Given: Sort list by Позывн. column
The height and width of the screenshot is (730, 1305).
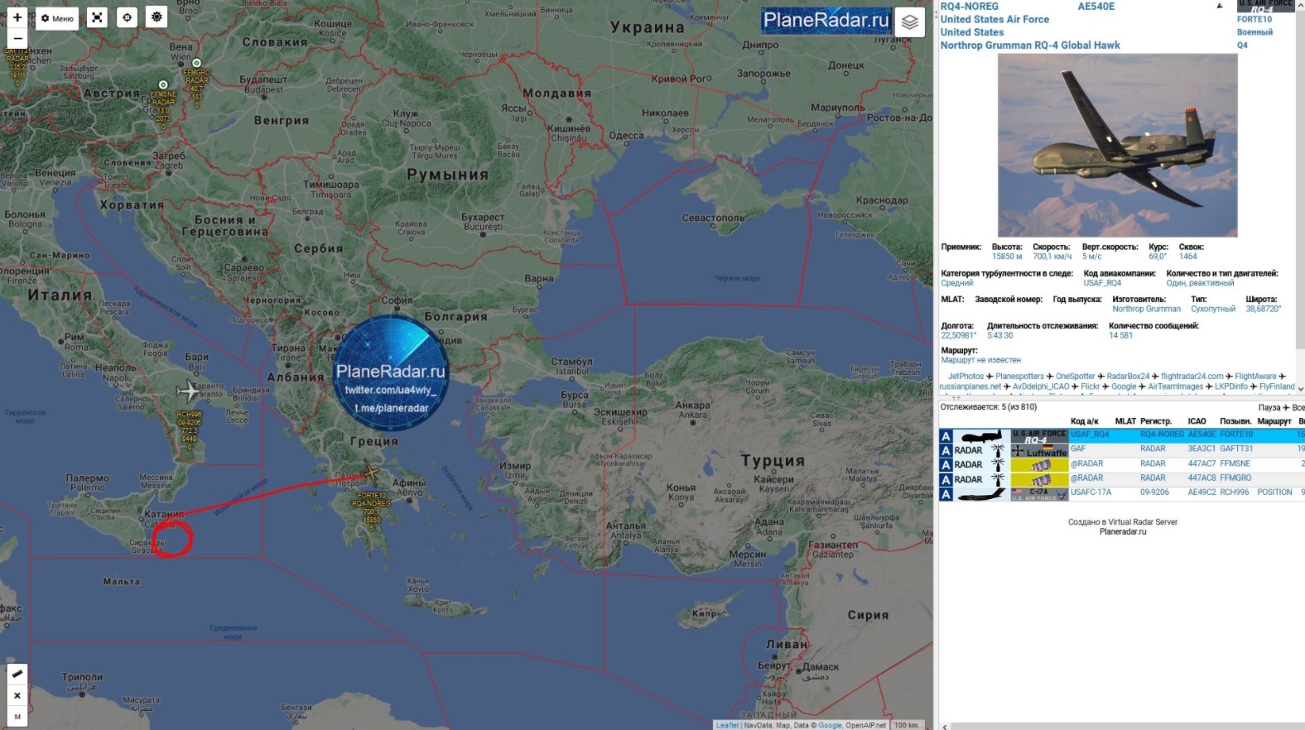Looking at the screenshot, I should 1235,421.
